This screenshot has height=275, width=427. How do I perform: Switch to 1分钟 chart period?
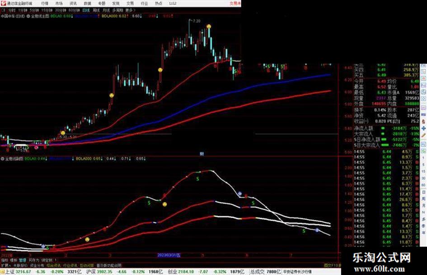pos(23,10)
